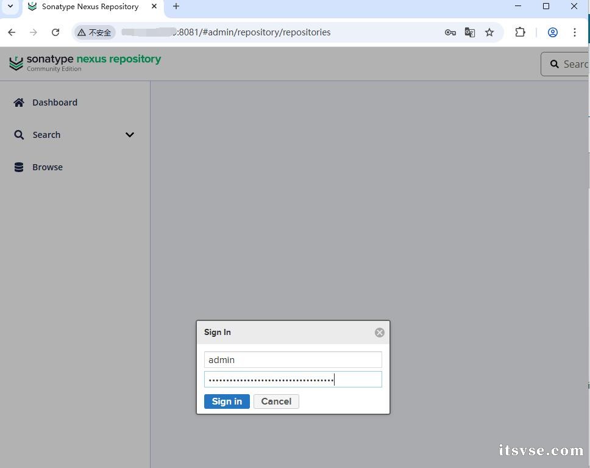
Task: Click the address bar URL
Action: click(x=226, y=32)
